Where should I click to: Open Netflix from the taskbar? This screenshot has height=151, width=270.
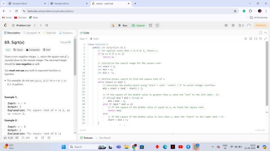(x=173, y=147)
